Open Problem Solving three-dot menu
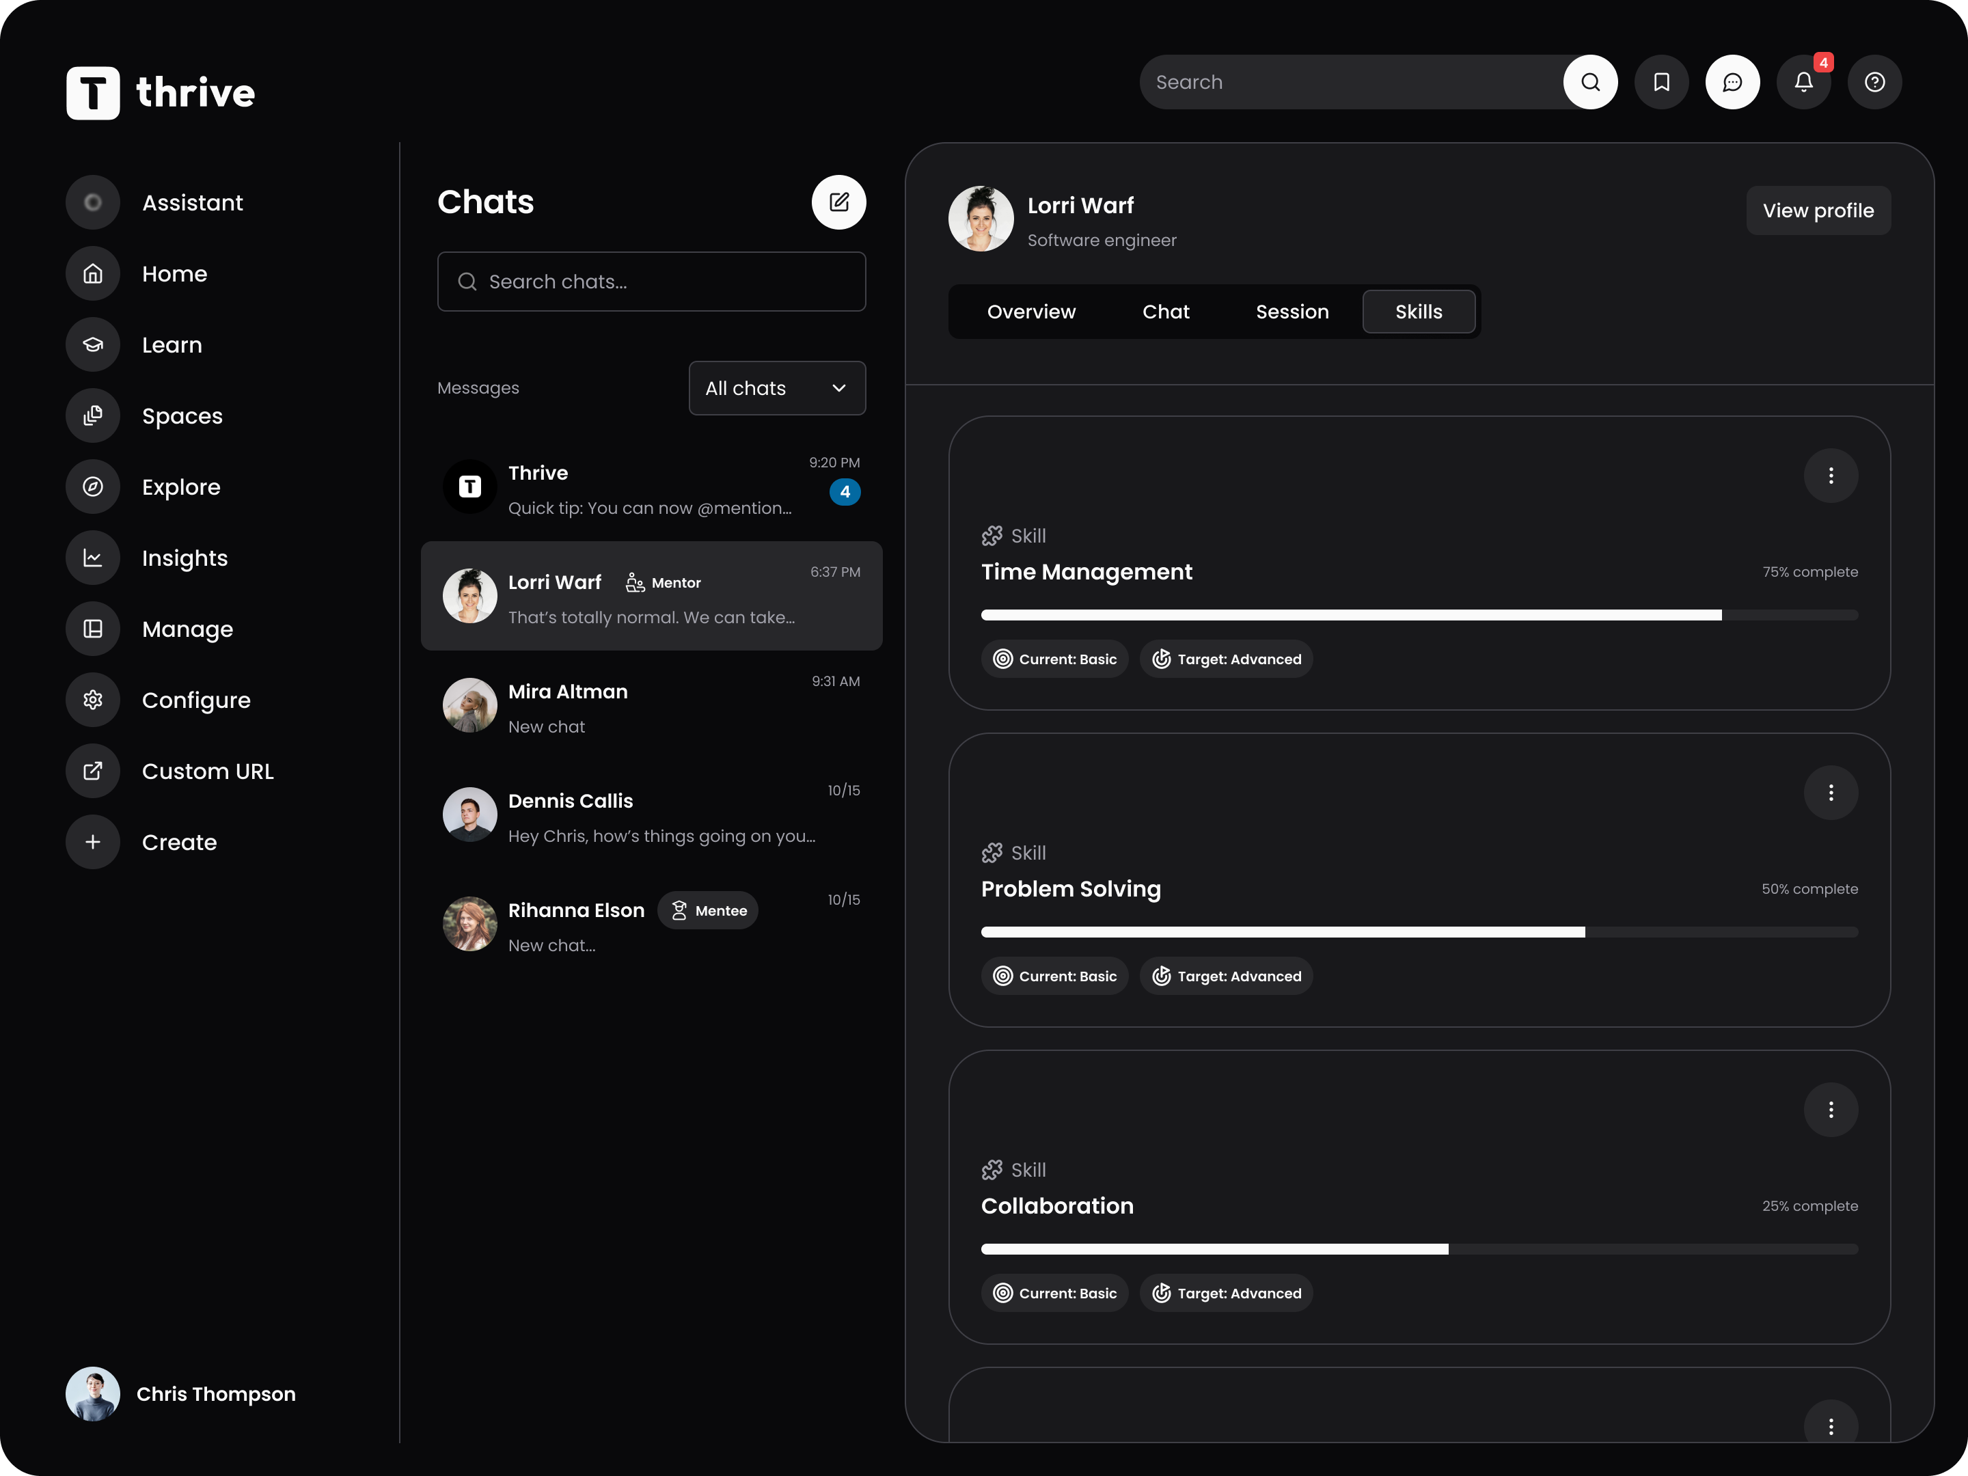The width and height of the screenshot is (1968, 1476). [x=1830, y=793]
